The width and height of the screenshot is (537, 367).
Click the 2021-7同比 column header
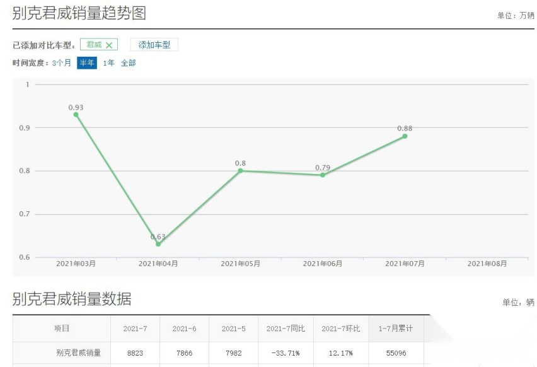click(286, 329)
